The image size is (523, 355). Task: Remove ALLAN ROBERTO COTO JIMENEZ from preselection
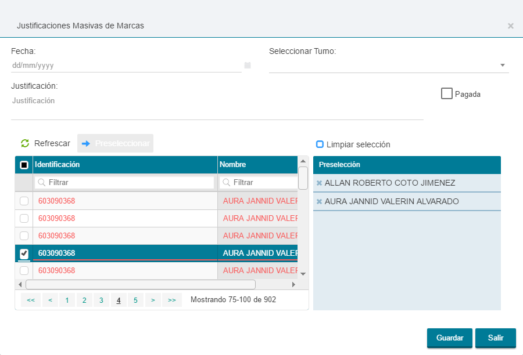[x=319, y=183]
